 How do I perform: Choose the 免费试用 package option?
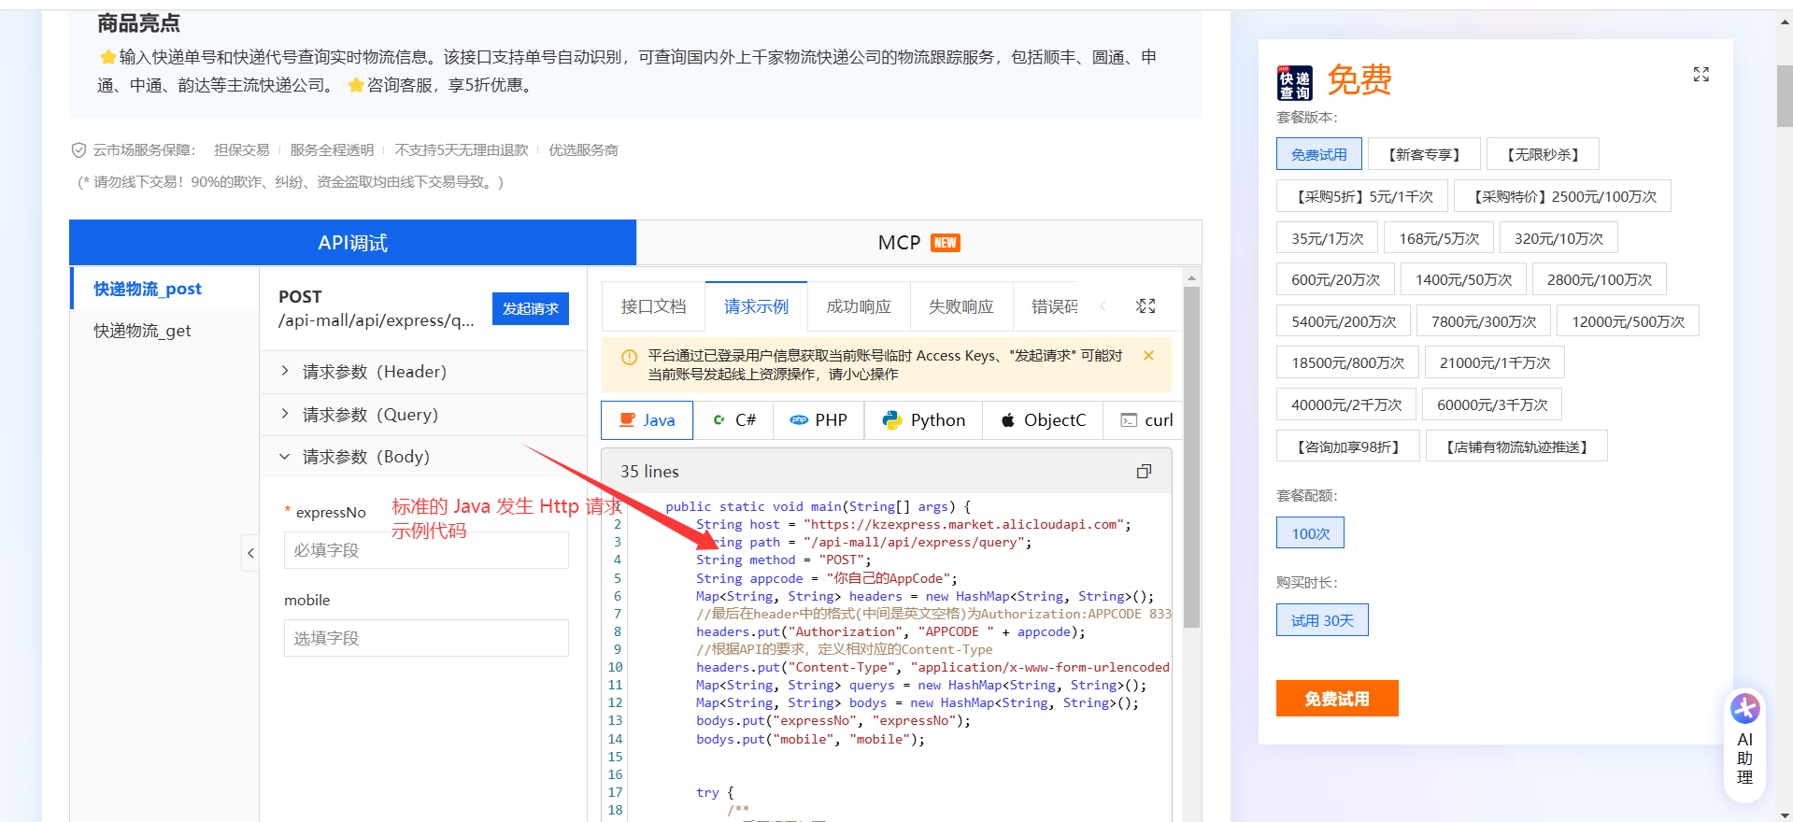(x=1319, y=154)
